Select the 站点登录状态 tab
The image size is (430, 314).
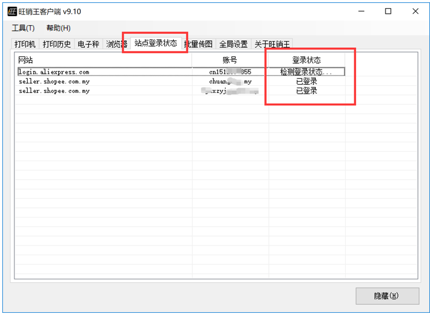156,43
